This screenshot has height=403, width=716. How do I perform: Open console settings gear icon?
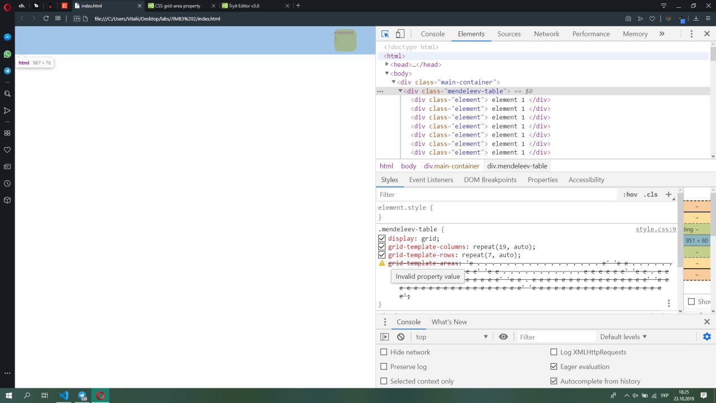[706, 336]
